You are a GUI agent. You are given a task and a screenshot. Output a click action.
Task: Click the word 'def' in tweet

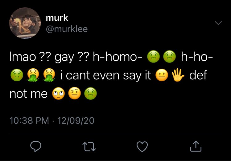pos(198,75)
